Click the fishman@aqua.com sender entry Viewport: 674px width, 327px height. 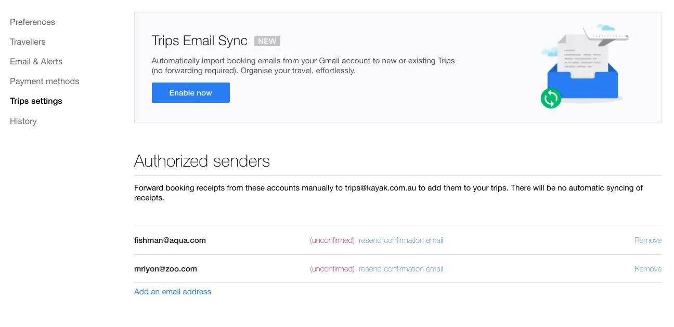(170, 240)
